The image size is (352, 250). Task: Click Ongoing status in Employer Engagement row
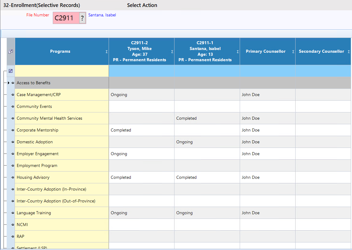pyautogui.click(x=119, y=154)
